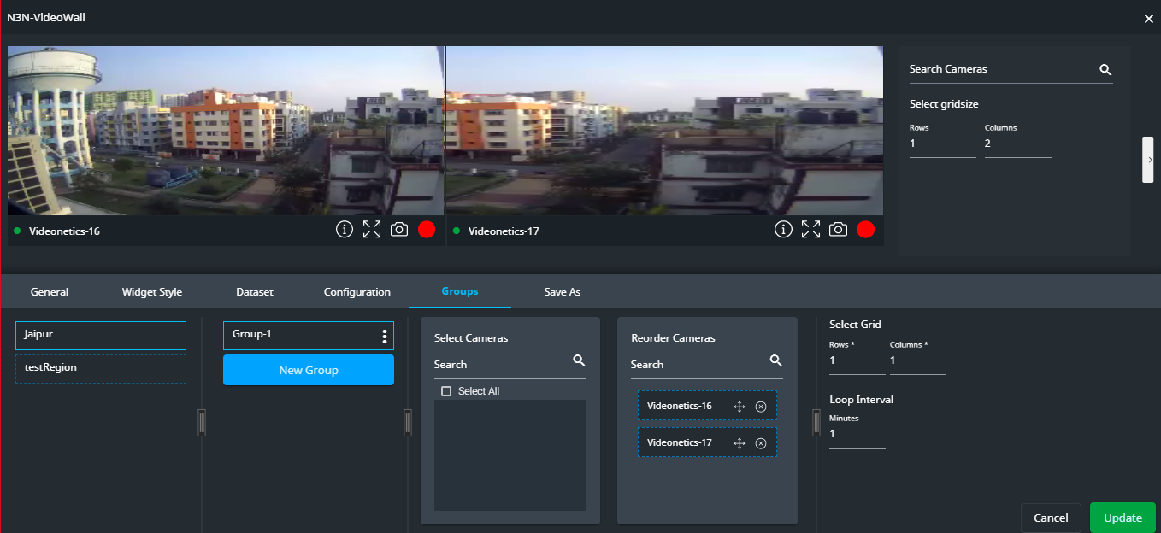Screen dimensions: 1161x533
Task: Click red record button for Videonetics-16
Action: coord(427,230)
